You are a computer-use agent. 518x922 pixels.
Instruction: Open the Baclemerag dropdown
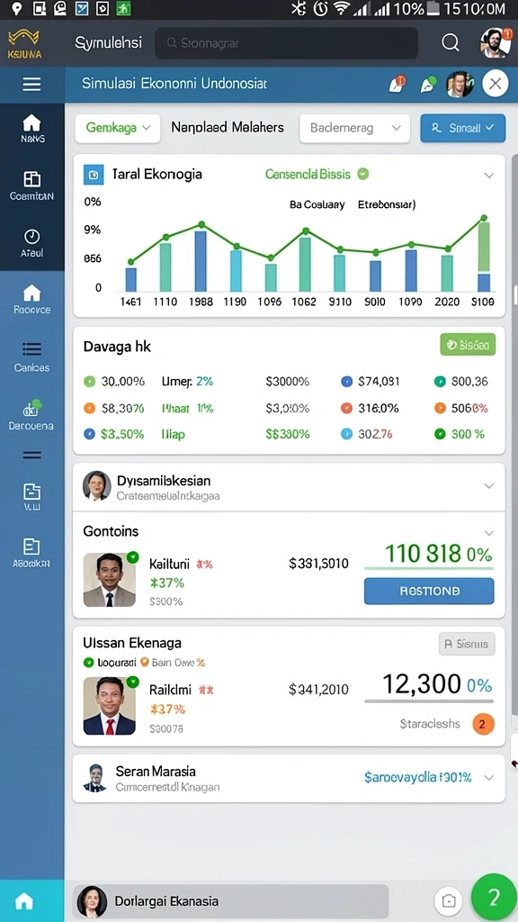point(354,128)
